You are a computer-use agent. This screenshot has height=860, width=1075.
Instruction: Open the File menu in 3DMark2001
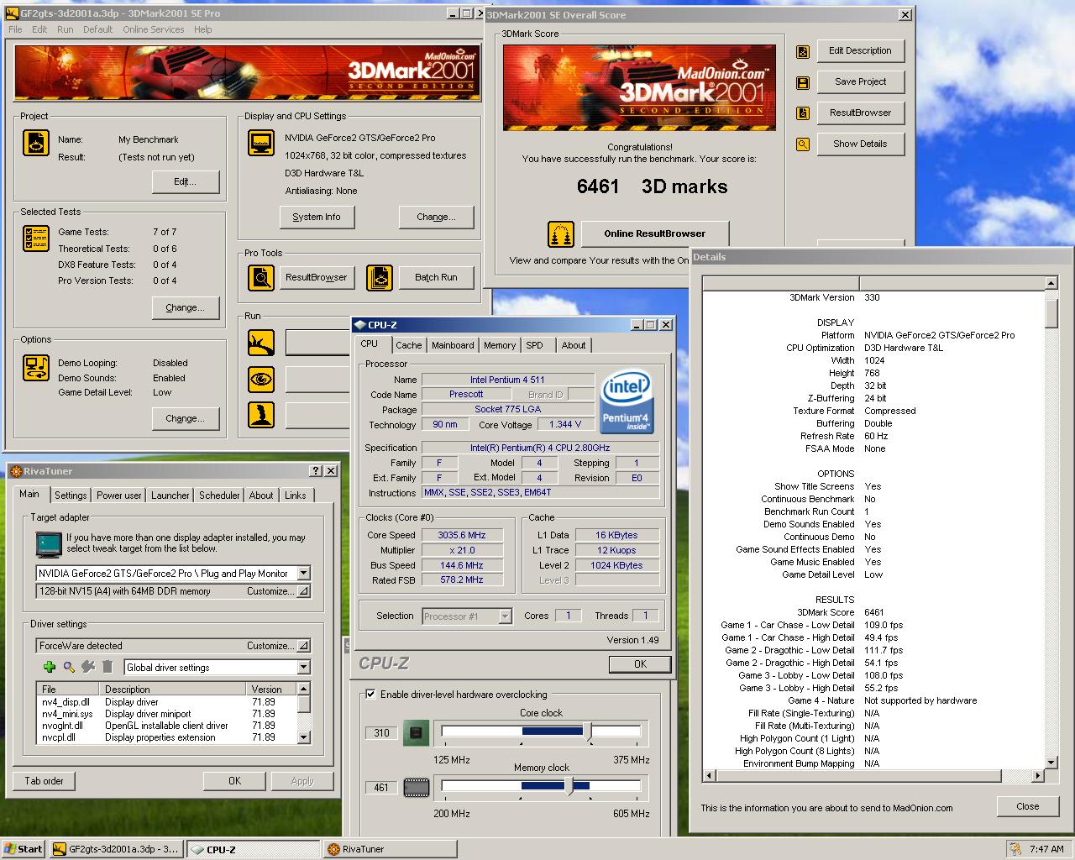click(15, 29)
